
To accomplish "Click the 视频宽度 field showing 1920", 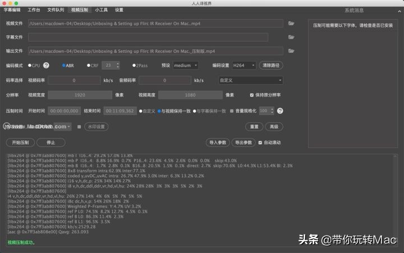I will tap(80, 95).
